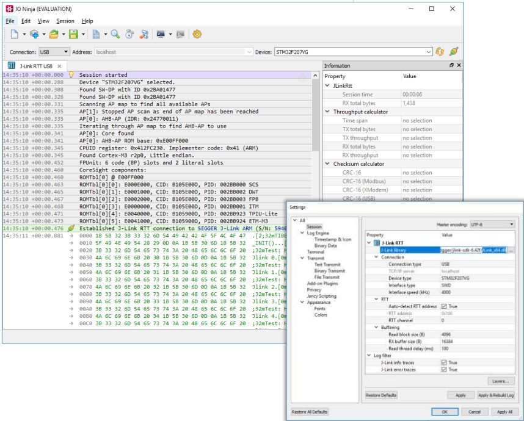This screenshot has width=524, height=421.
Task: Uncheck J-Link info traces checkbox
Action: point(444,362)
